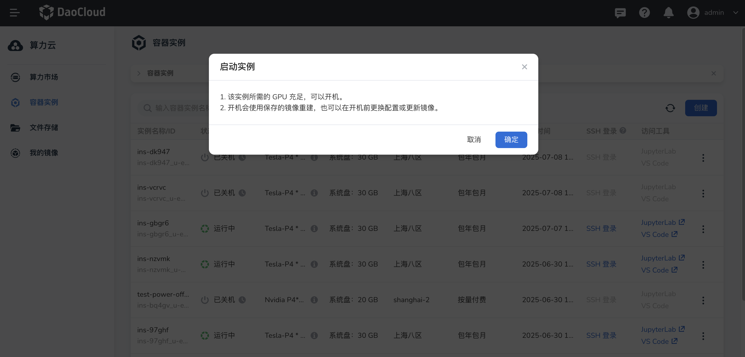Click the admin avatar icon
The width and height of the screenshot is (745, 357).
click(x=693, y=13)
